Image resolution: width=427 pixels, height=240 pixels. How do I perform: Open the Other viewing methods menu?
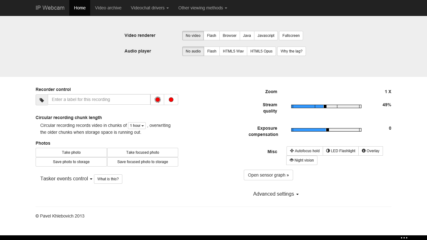point(203,8)
